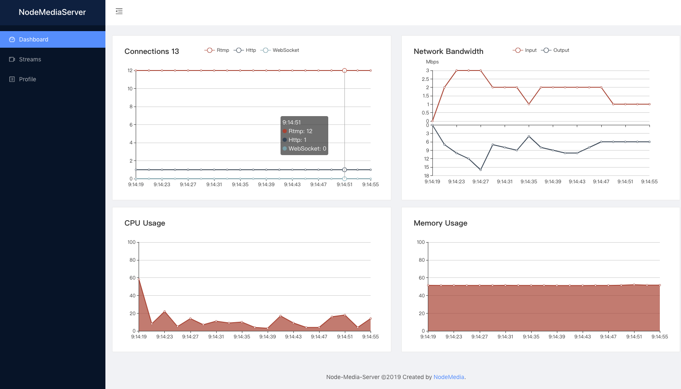
Task: Click the Output bandwidth lowest dip point at 9:14:27
Action: point(481,170)
